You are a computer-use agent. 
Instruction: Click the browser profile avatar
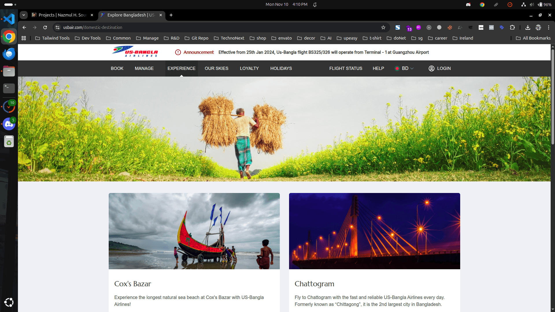click(x=539, y=27)
